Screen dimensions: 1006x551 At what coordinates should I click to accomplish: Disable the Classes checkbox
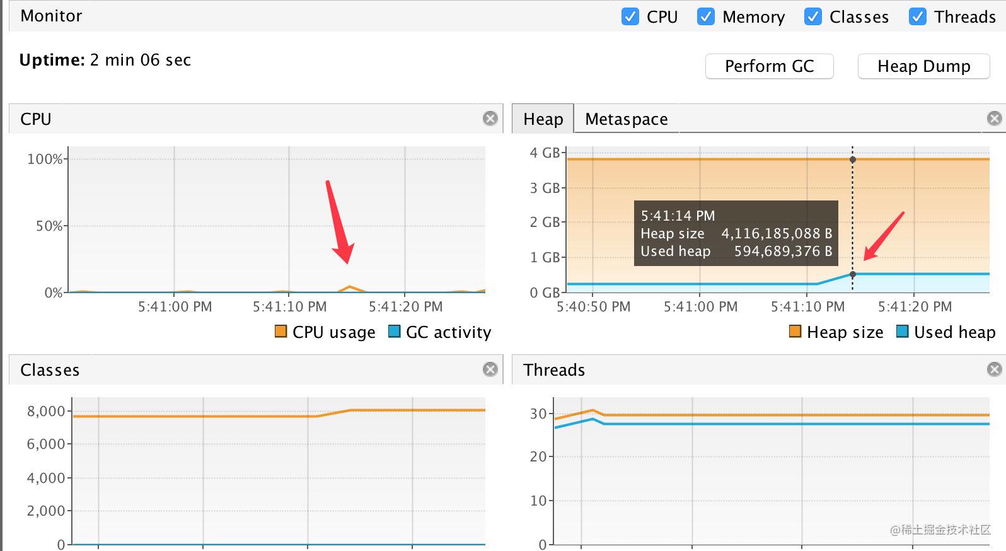tap(812, 16)
